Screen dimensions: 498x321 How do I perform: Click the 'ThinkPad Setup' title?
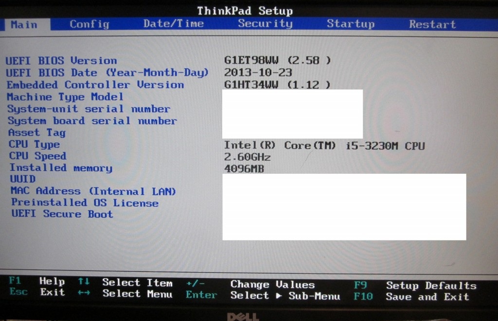[245, 11]
